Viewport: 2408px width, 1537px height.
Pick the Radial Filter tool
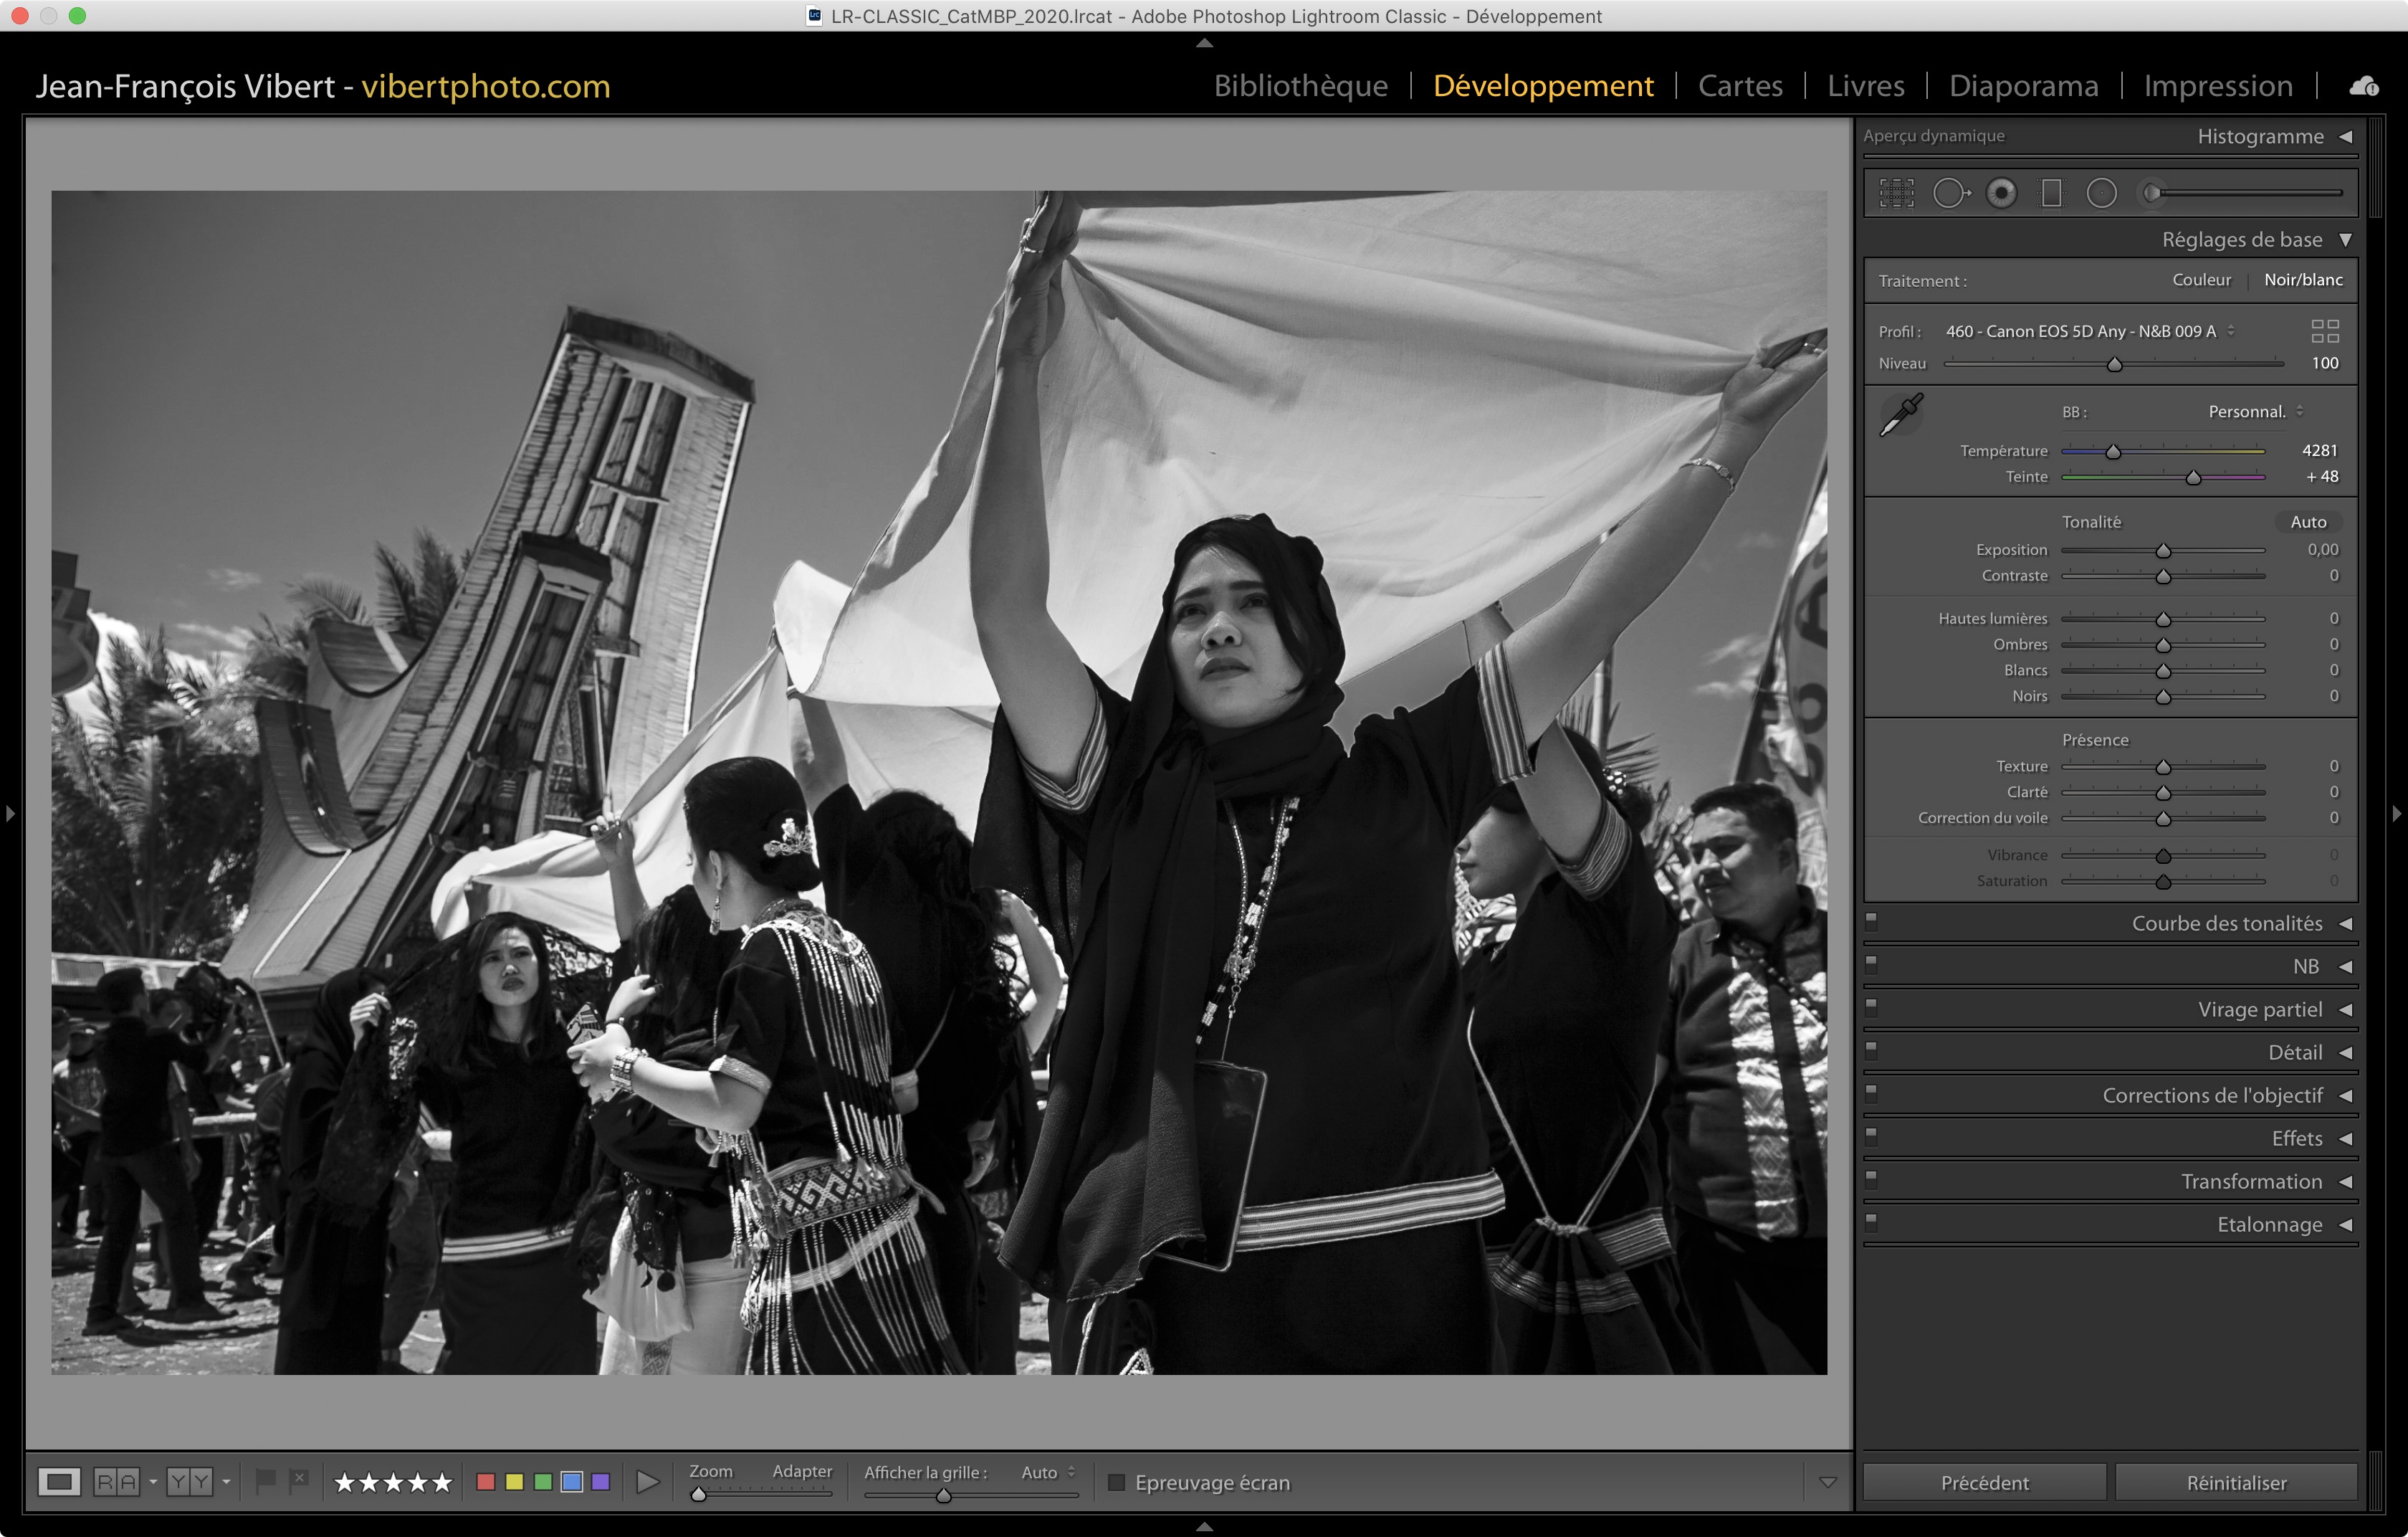(2101, 193)
